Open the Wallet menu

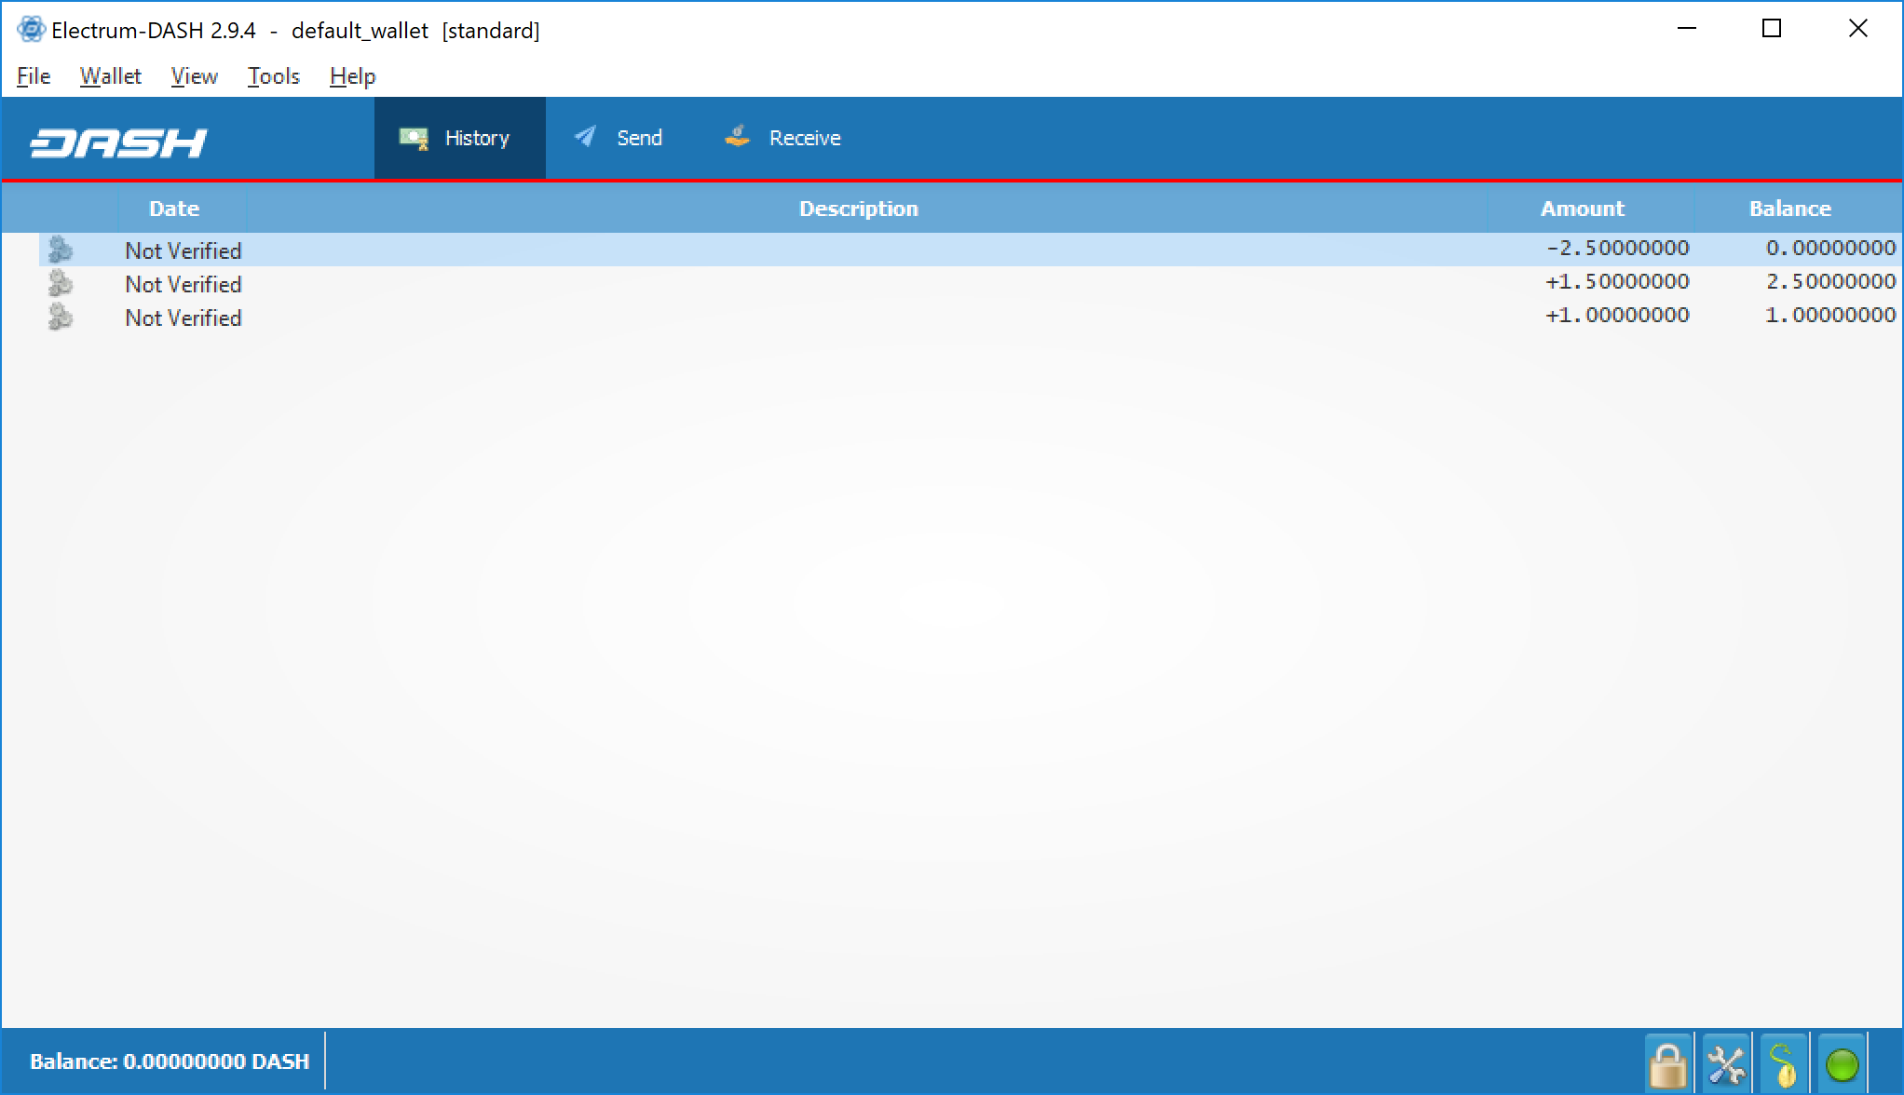[x=110, y=76]
